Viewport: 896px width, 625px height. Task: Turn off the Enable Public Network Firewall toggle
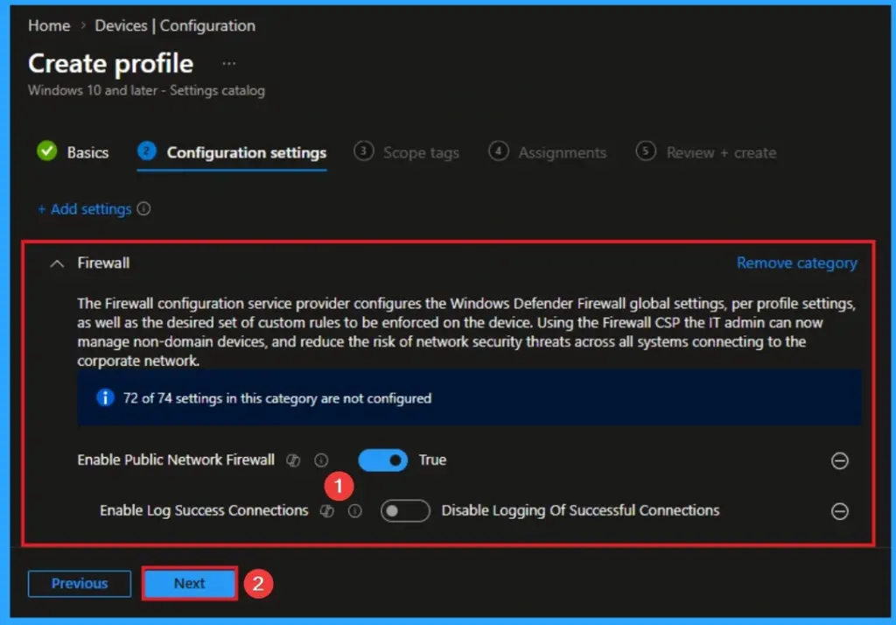[382, 460]
